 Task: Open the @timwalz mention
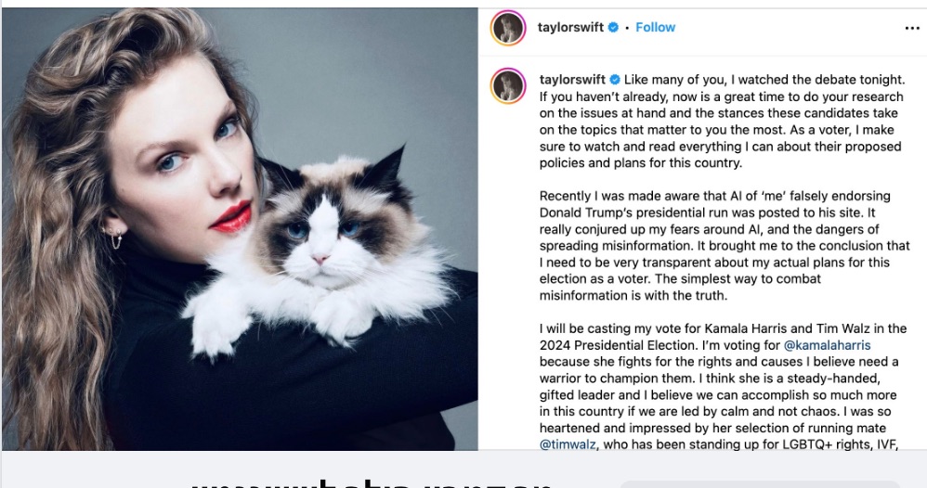pos(568,444)
